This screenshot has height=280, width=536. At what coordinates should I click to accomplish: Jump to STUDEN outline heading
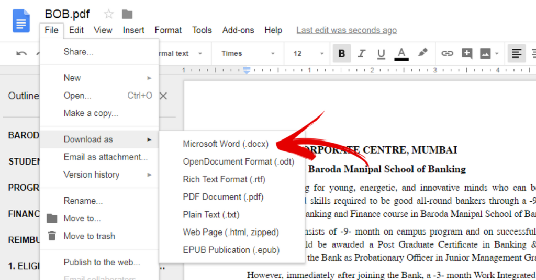[x=24, y=161]
